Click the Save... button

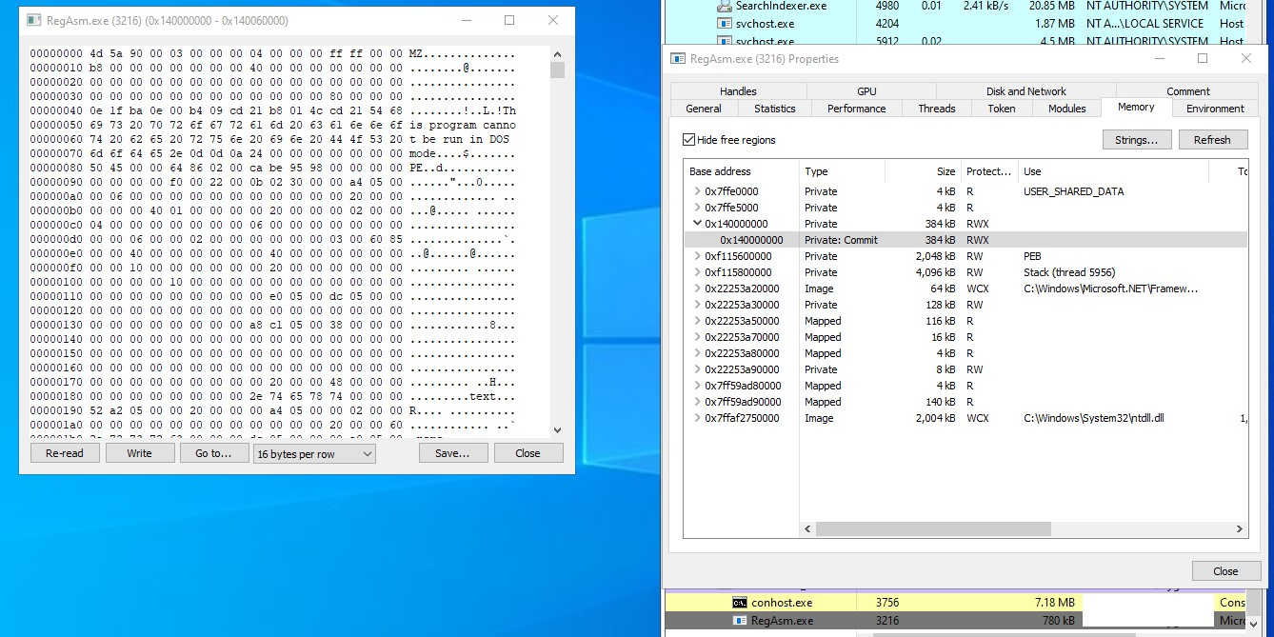tap(452, 453)
